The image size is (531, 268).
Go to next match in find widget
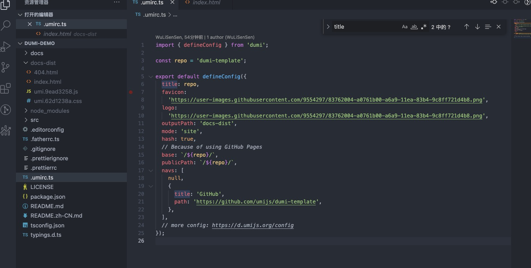[x=477, y=27]
